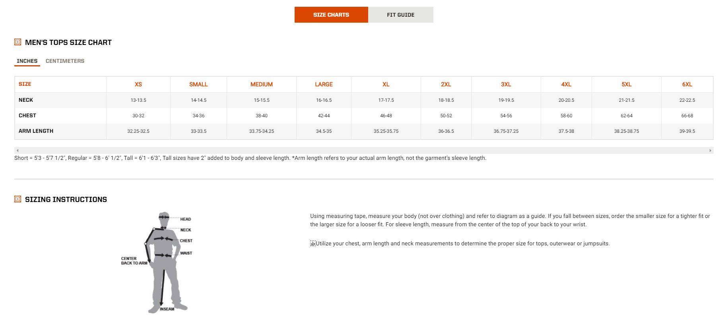Click the MEDIUM column header
This screenshot has width=726, height=334.
pyautogui.click(x=261, y=84)
